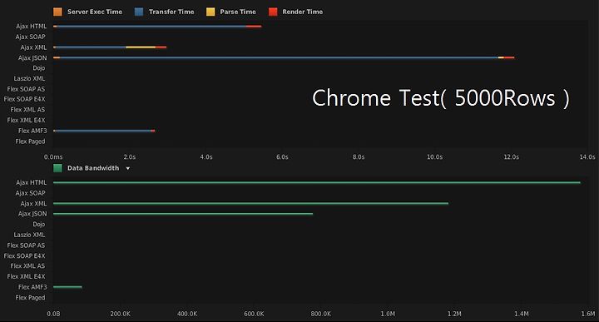Click Ajax SOAP label in the timing chart

click(31, 37)
